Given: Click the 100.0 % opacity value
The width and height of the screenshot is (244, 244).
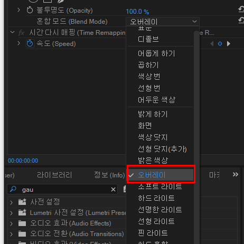Looking at the screenshot, I should click(137, 12).
